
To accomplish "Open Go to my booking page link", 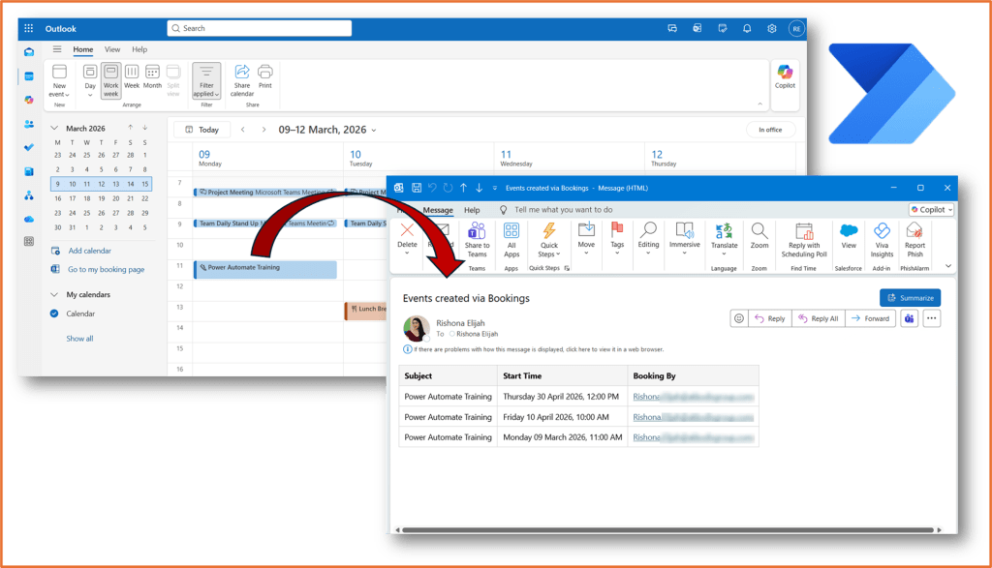I will click(106, 269).
